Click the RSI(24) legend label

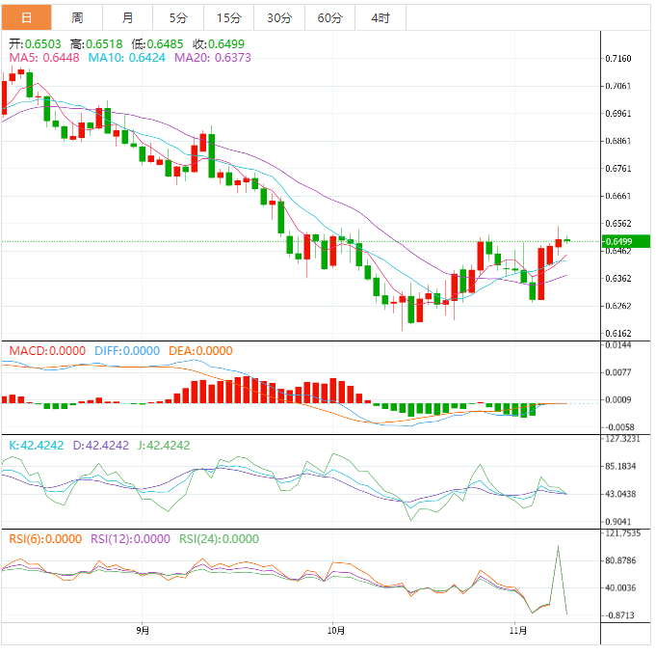tap(218, 539)
